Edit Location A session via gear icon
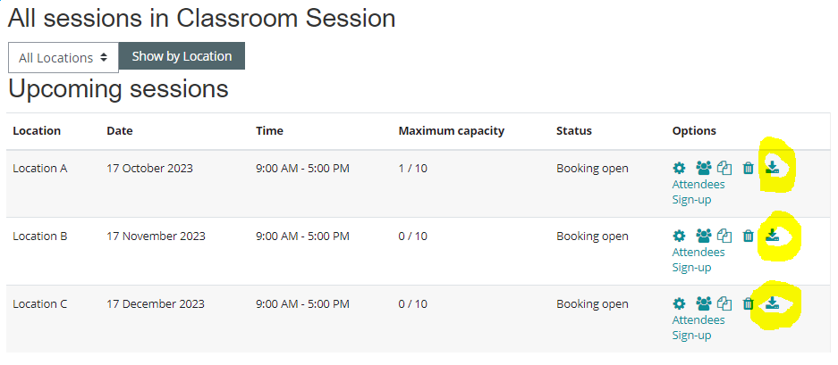Screen dimensions: 838x365 (x=679, y=168)
